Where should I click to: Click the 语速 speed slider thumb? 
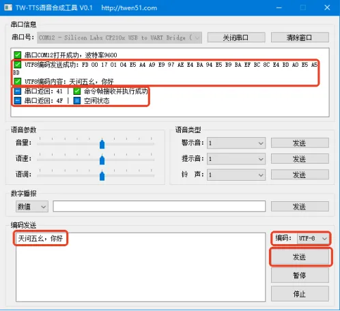102,160
